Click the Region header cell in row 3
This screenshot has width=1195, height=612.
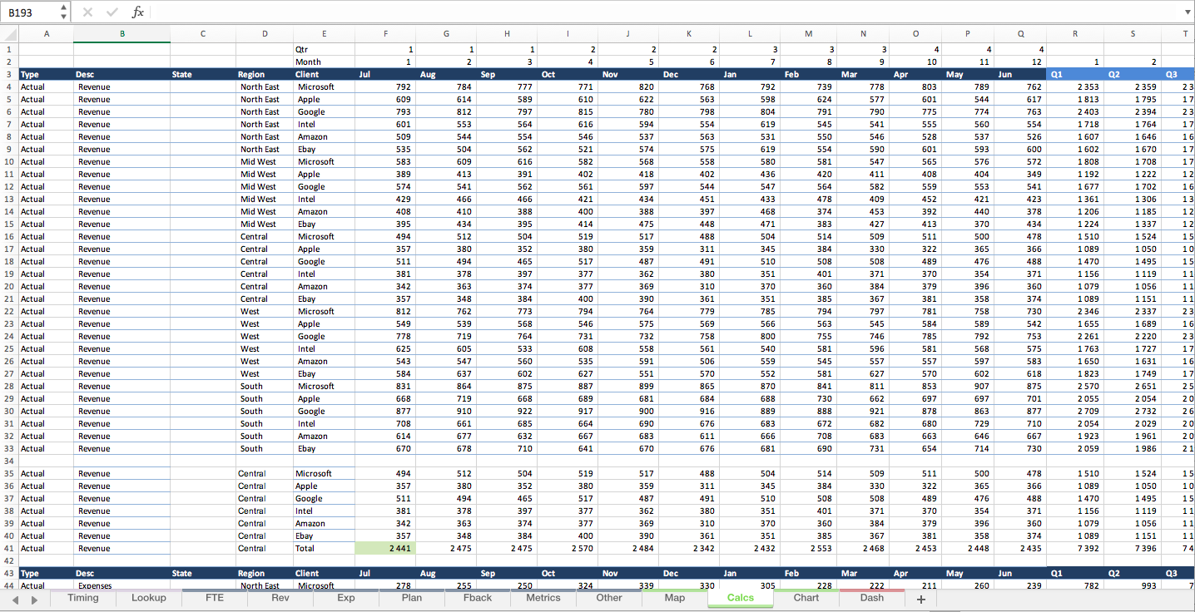[x=265, y=74]
